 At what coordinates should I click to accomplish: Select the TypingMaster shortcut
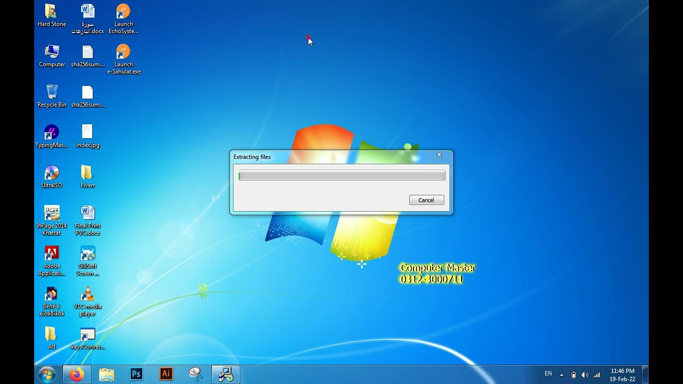[52, 137]
